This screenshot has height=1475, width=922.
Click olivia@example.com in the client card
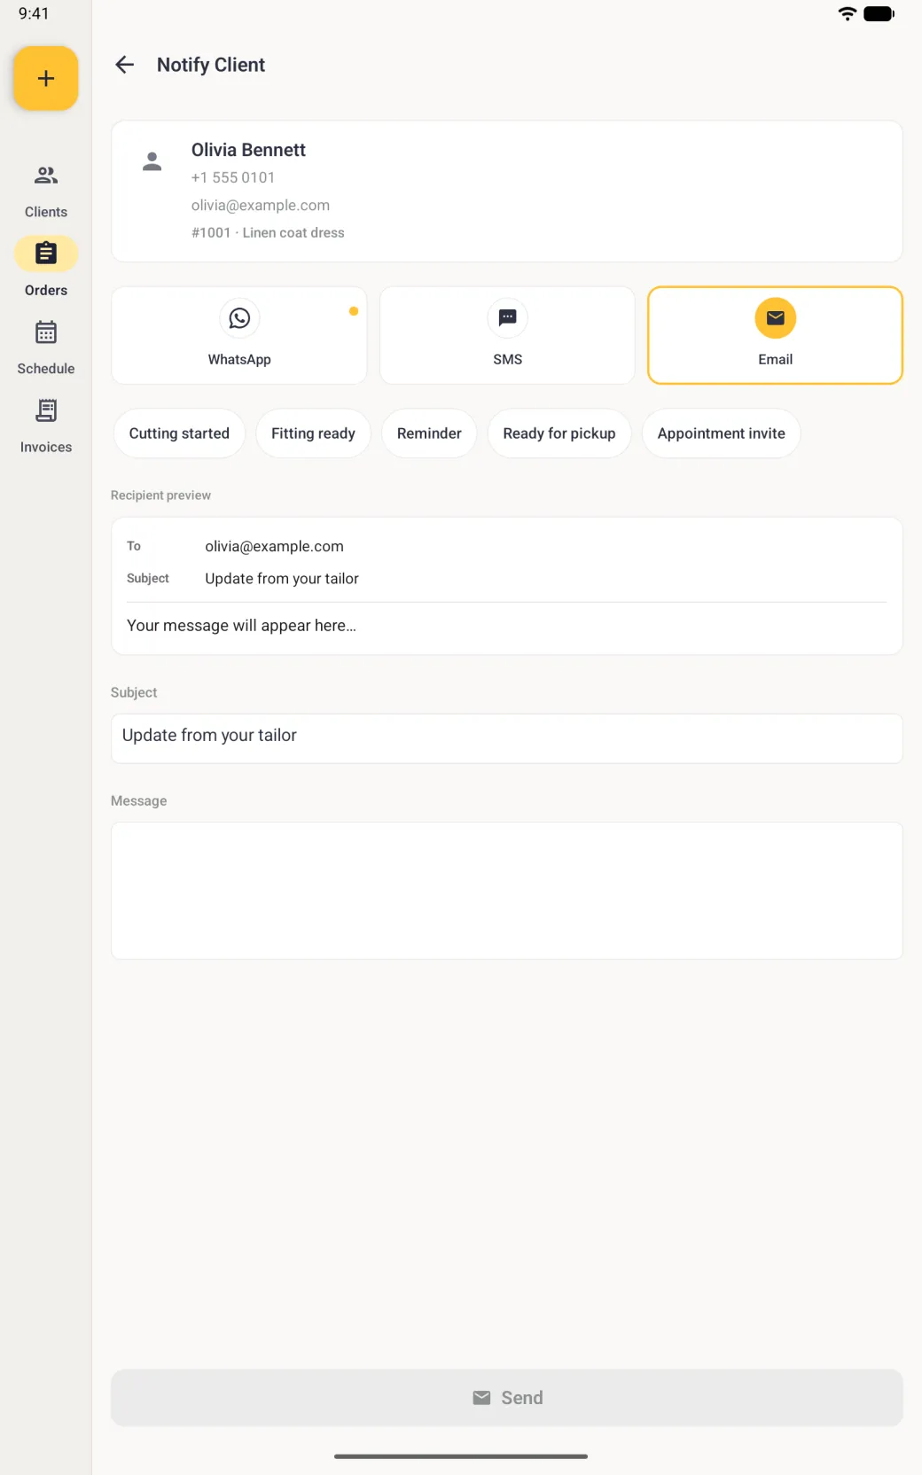[x=261, y=205]
